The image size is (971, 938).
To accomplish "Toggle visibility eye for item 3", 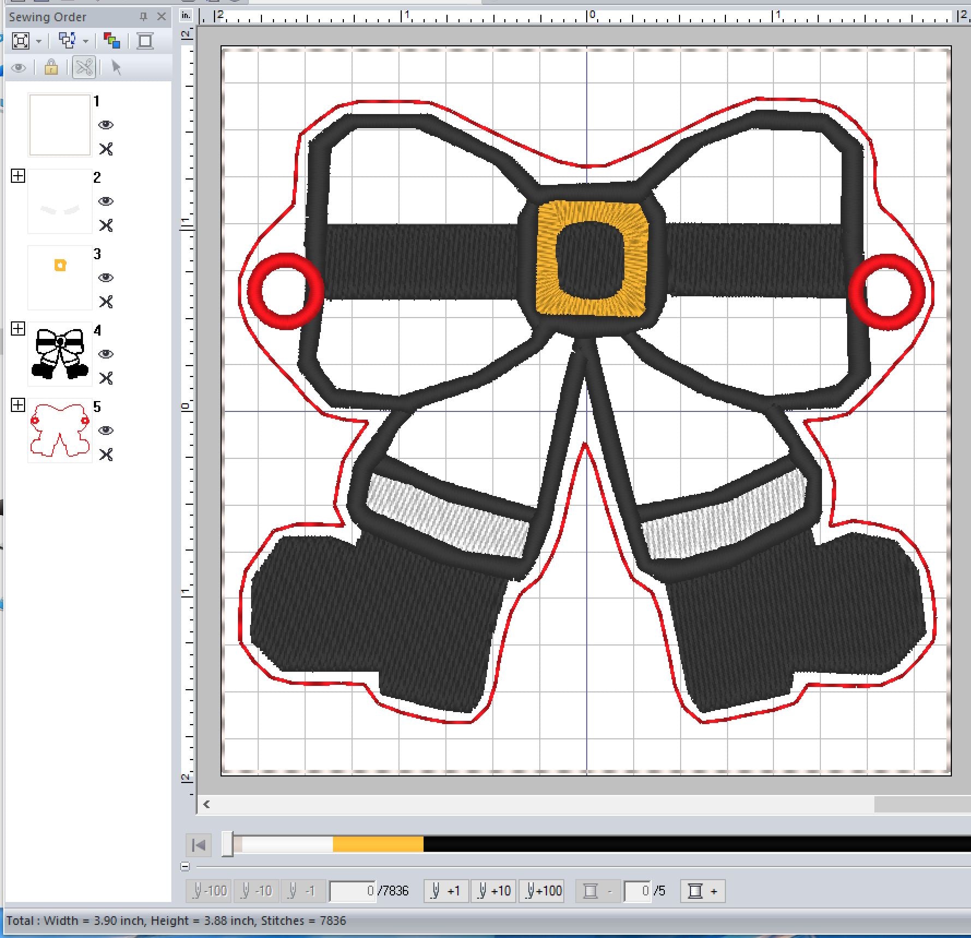I will point(106,278).
